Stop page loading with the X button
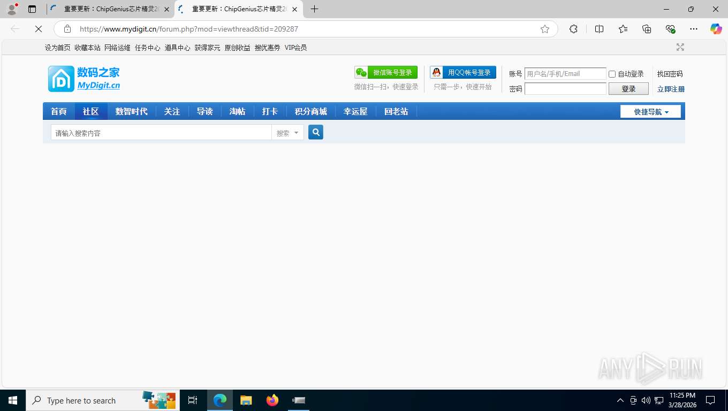This screenshot has width=728, height=411. [39, 29]
